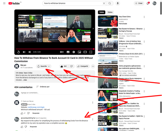Play Cómo programo aplicaciones video

pyautogui.click(x=108, y=70)
